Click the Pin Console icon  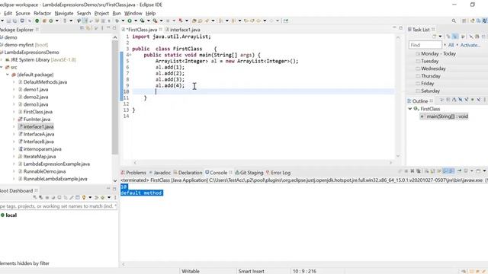tap(459, 171)
